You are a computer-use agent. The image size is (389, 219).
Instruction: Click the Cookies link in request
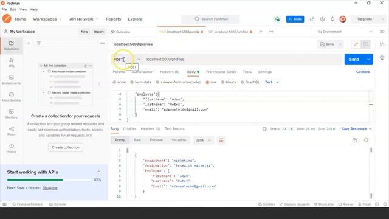363,72
